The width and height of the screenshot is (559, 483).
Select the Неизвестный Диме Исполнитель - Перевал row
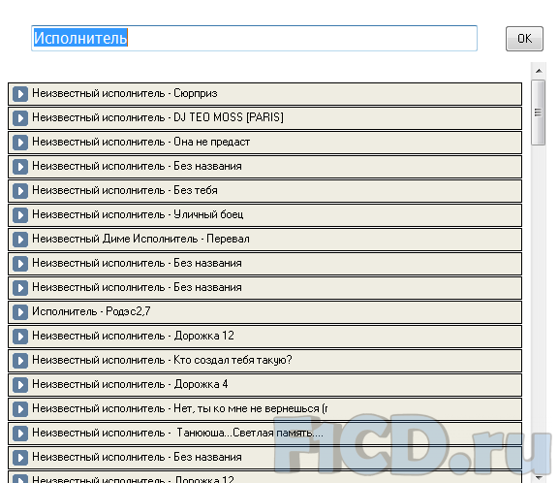click(x=264, y=240)
